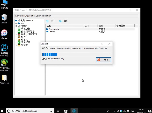
Task: Click the microphone icon in the search box
Action: pos(51,111)
